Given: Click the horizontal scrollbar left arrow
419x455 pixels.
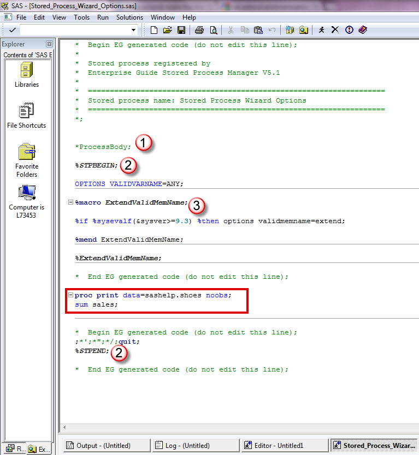Looking at the screenshot, I should pyautogui.click(x=64, y=427).
